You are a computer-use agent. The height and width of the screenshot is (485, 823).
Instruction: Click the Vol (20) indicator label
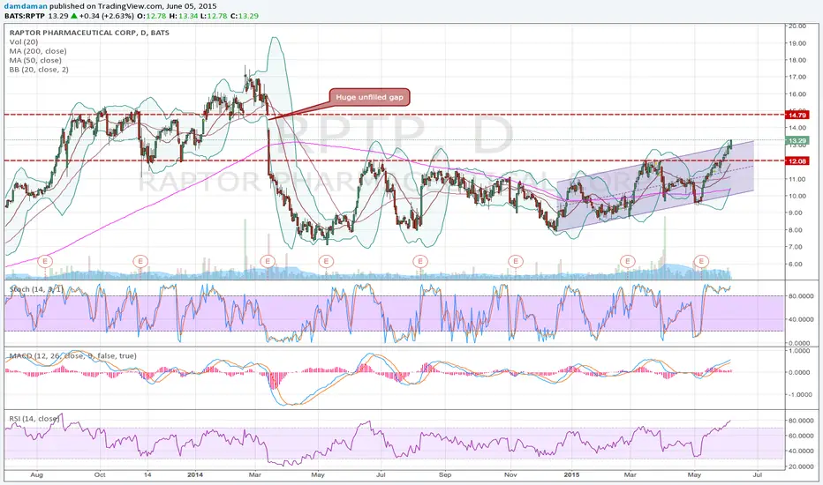click(x=24, y=42)
